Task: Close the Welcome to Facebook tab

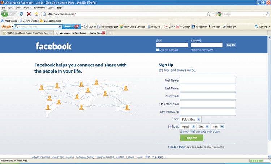Action: click(x=103, y=33)
